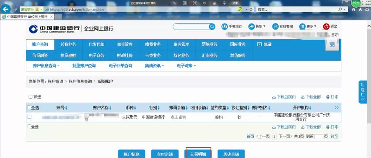Close the 中国建设银行 browser tab
The width and height of the screenshot is (371, 158).
(51, 17)
